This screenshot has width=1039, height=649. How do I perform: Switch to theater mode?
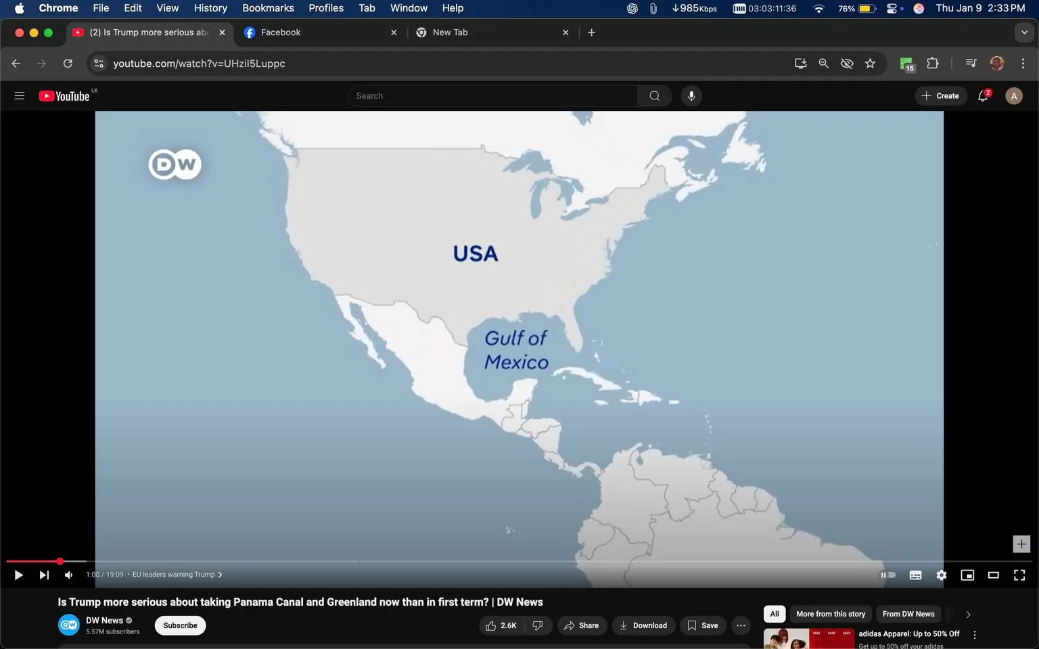click(x=992, y=575)
